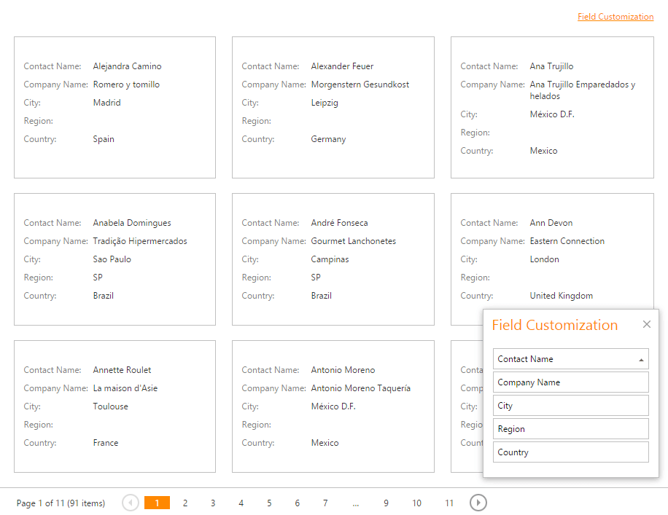668x515 pixels.
Task: Go to page 2
Action: pos(185,503)
